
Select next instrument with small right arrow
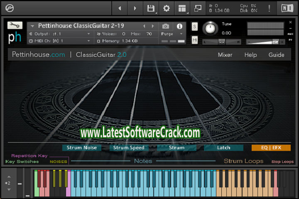(x=153, y=26)
